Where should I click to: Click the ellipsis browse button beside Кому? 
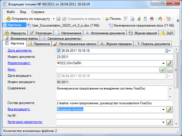pyautogui.click(x=169, y=70)
